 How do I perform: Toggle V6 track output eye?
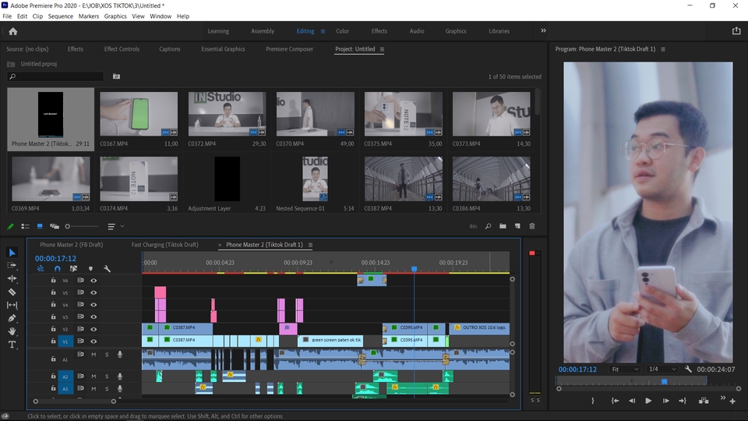pos(93,281)
